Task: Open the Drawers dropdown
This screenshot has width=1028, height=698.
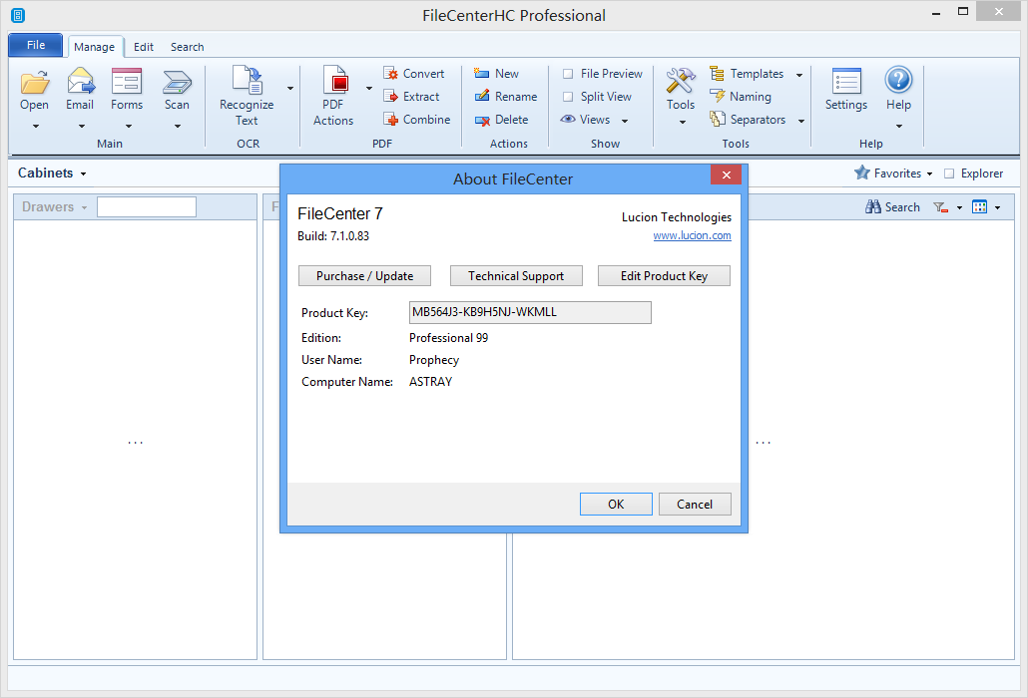Action: 55,207
